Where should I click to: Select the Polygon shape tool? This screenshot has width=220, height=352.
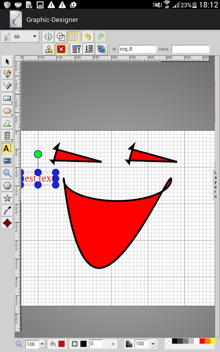point(7,186)
